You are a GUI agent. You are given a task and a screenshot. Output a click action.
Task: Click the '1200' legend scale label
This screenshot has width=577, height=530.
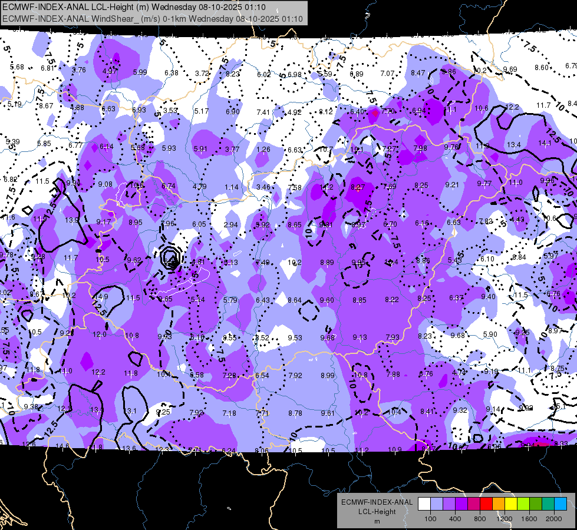tap(505, 519)
